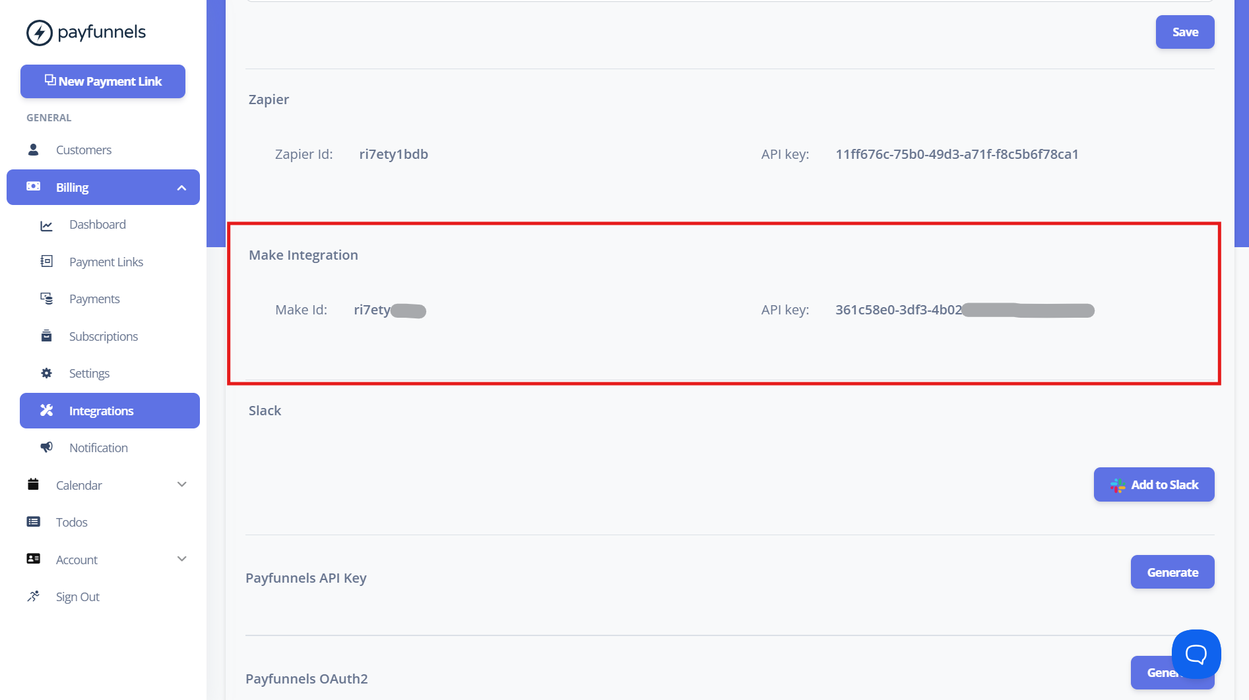
Task: Click the Customers person icon
Action: [x=33, y=150]
